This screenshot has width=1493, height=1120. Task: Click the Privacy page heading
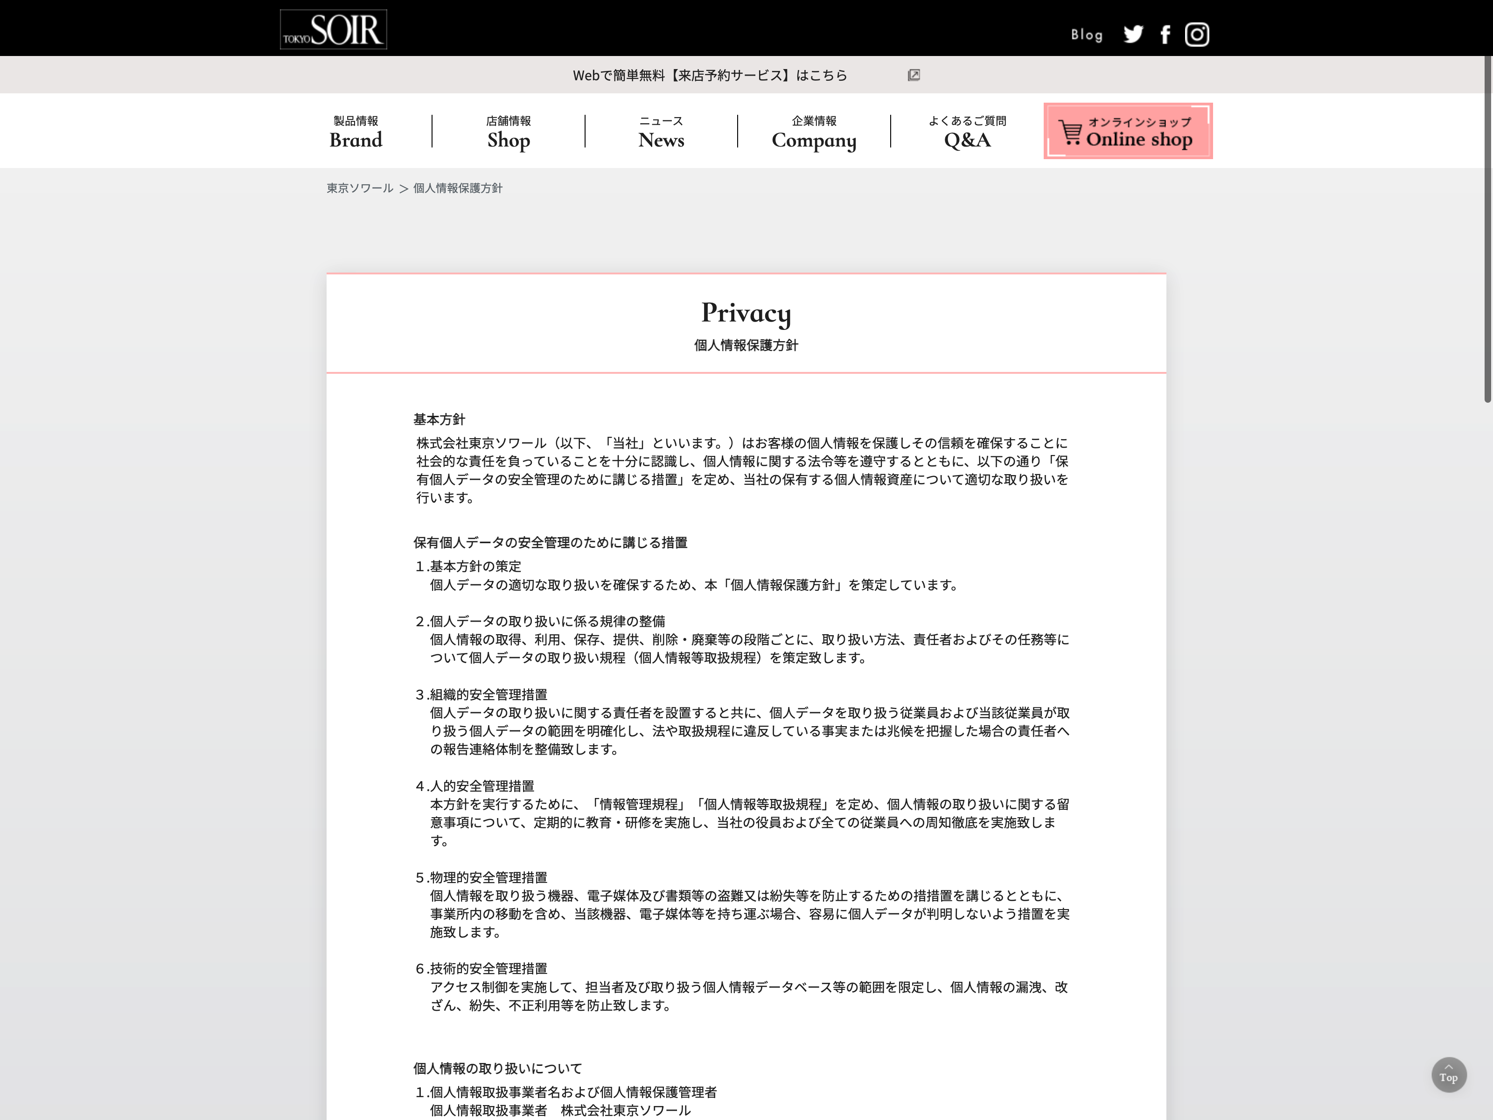[x=746, y=313]
